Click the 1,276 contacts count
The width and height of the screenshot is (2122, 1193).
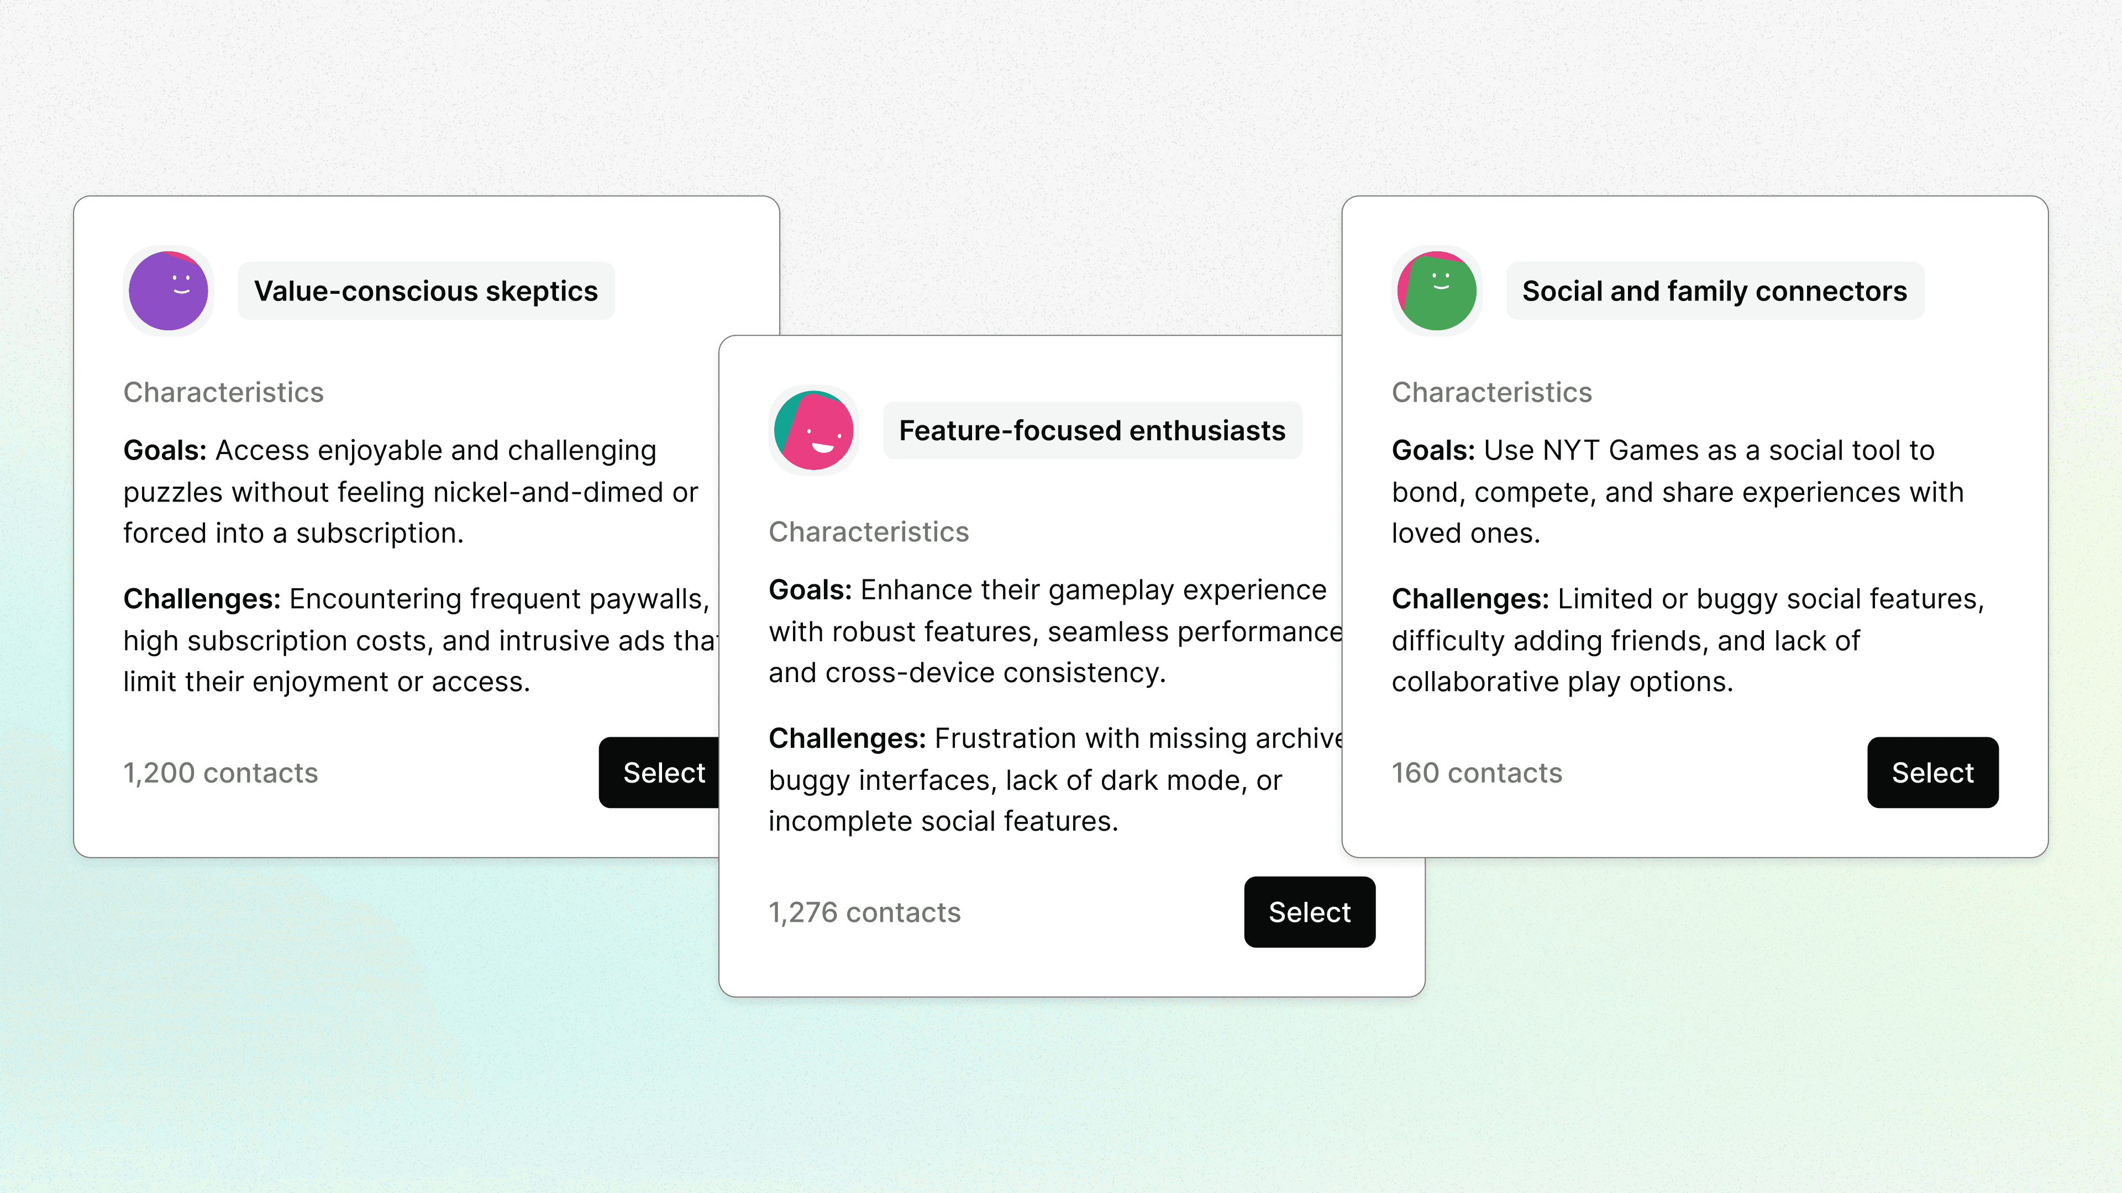click(865, 912)
